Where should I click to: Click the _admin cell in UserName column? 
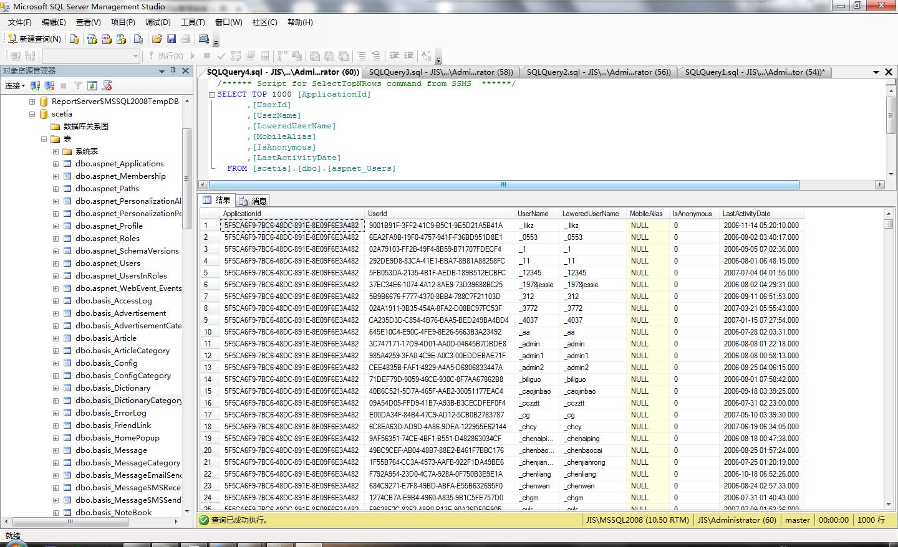pos(536,344)
